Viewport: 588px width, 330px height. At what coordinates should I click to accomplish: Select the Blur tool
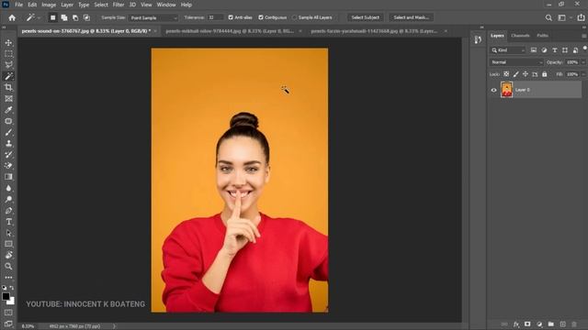[8, 188]
